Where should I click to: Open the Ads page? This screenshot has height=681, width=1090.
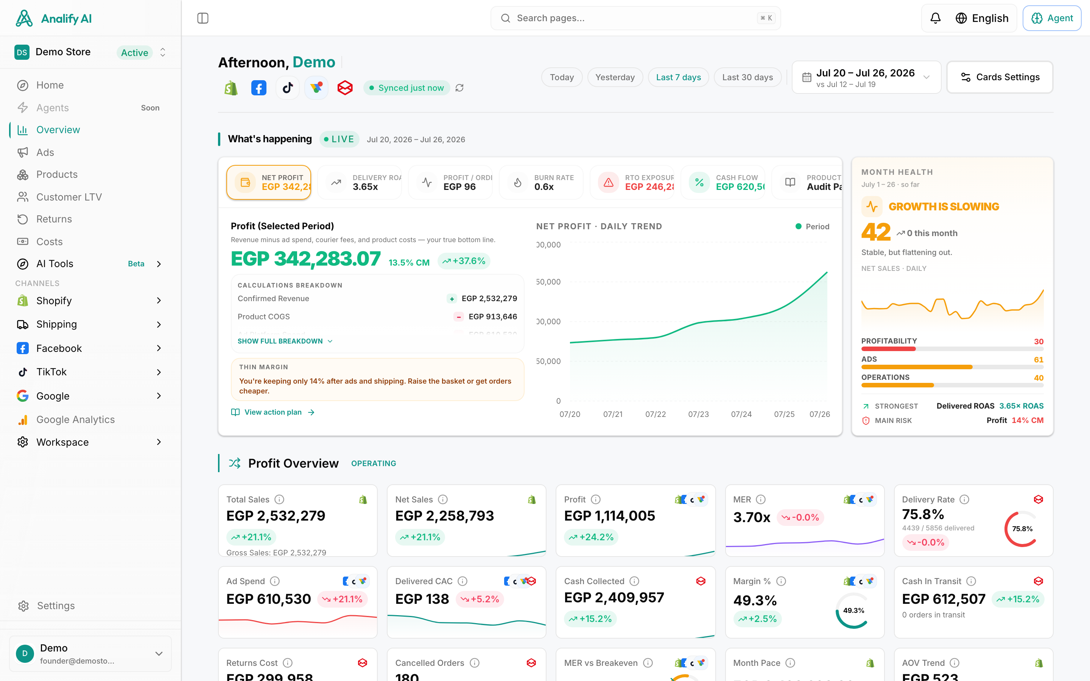click(x=90, y=152)
